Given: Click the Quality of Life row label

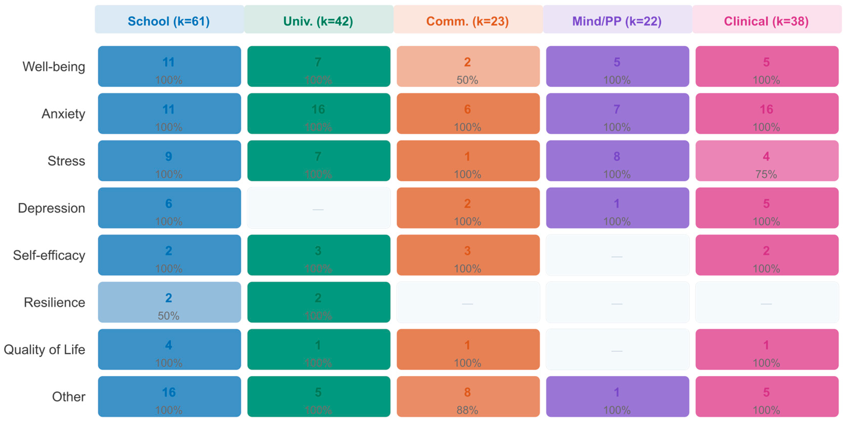Looking at the screenshot, I should (x=45, y=350).
